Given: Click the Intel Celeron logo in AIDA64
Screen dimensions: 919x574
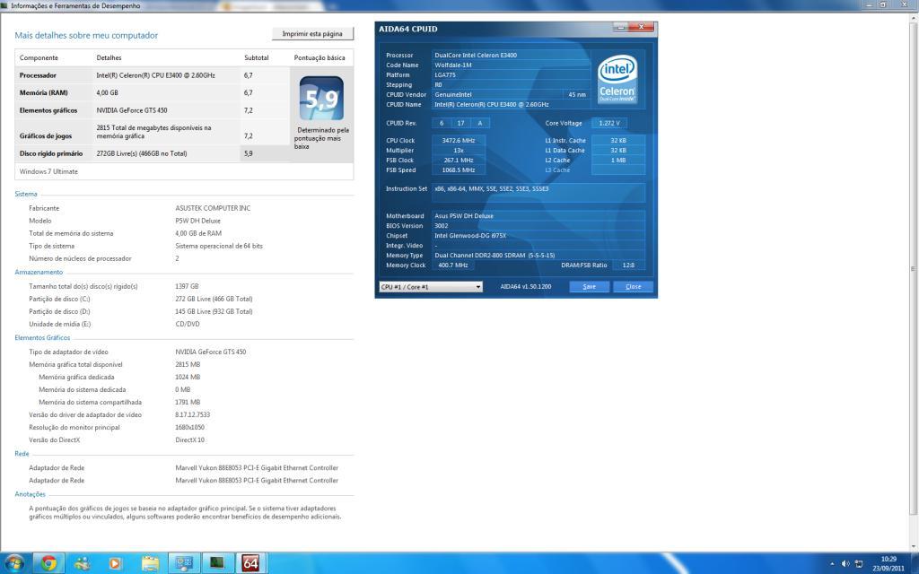Looking at the screenshot, I should tap(617, 79).
